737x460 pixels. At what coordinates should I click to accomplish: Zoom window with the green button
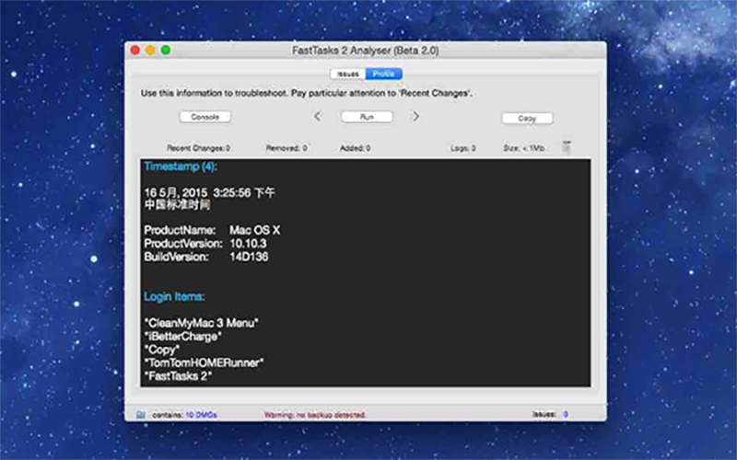tap(166, 51)
